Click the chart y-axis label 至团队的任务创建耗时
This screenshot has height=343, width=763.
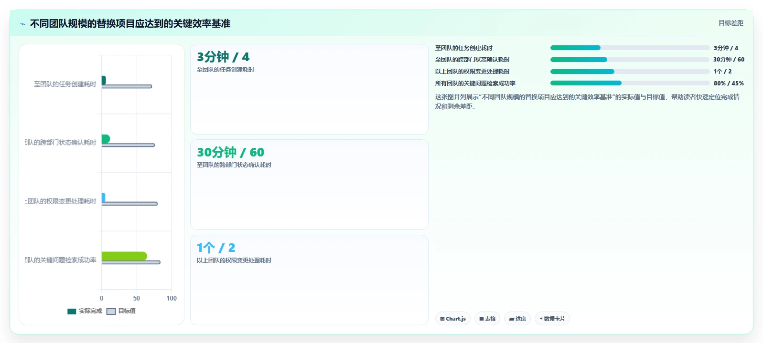point(65,84)
